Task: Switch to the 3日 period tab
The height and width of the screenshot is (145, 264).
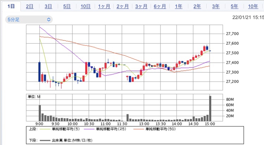Action: coord(48,6)
